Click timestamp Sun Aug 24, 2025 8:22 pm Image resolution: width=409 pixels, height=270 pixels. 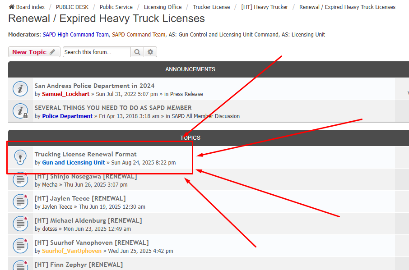click(x=144, y=162)
